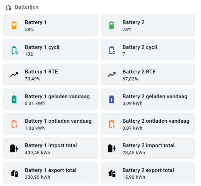The height and width of the screenshot is (186, 201).
Task: Click the blue Battery 2 cycli sync icon
Action: point(112,50)
